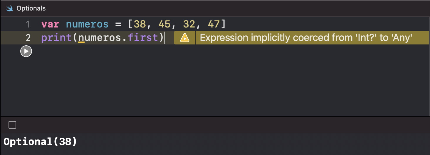Image resolution: width=430 pixels, height=155 pixels.
Task: Select the Optionals playground title
Action: point(31,8)
